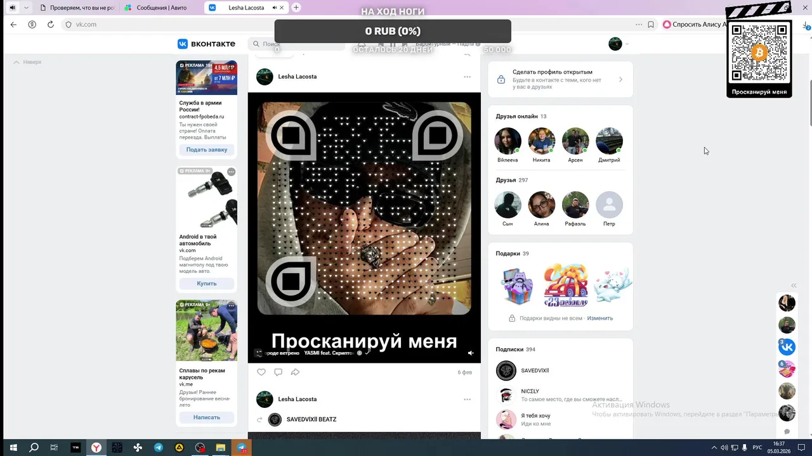Collapse chat sidebar with double chevron
This screenshot has width=812, height=456.
coord(794,286)
